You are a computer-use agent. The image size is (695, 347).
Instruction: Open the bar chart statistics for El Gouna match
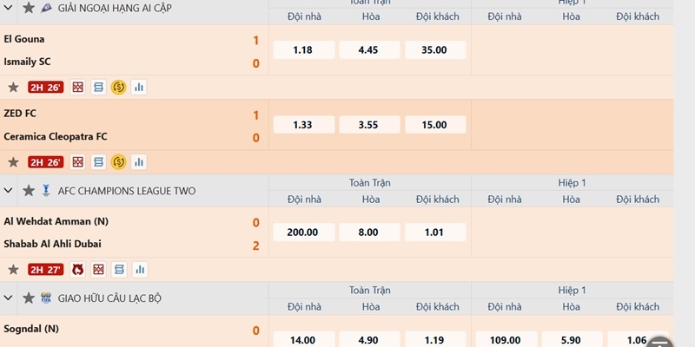click(x=139, y=88)
